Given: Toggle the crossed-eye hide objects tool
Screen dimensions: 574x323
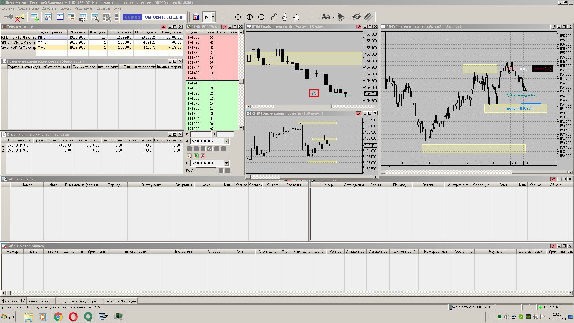Looking at the screenshot, I should 356,17.
